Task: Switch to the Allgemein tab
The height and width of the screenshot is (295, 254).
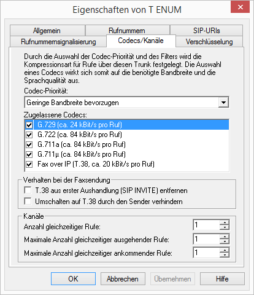Action: (47, 31)
